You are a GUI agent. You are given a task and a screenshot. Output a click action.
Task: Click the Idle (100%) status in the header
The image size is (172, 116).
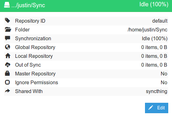coord(154,4)
